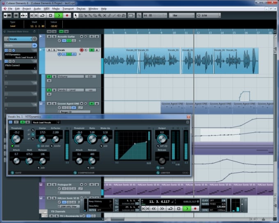
Task: Select the Range Selection tool
Action: (80, 16)
